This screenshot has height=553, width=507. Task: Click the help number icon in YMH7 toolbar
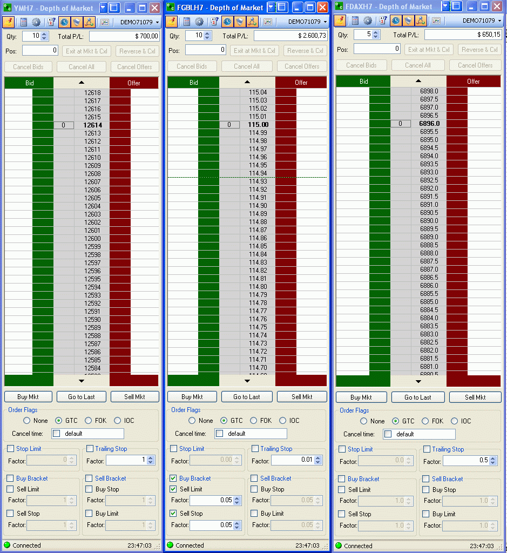point(51,22)
